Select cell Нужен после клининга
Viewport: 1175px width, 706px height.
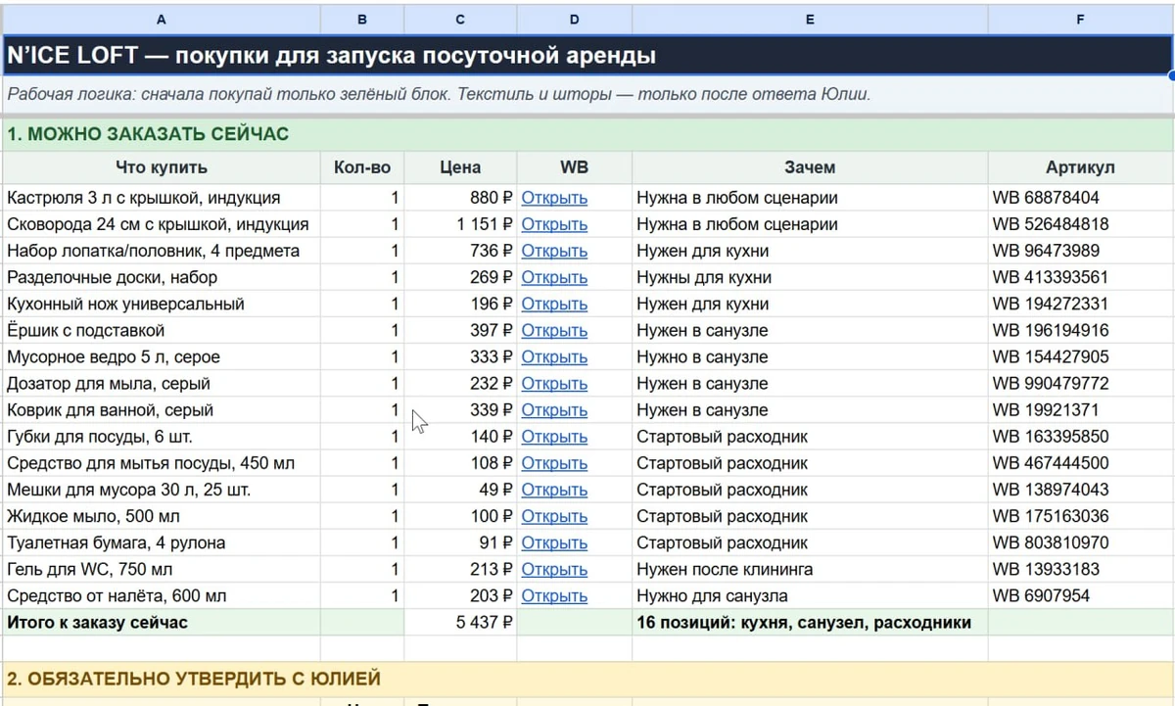pyautogui.click(x=810, y=569)
